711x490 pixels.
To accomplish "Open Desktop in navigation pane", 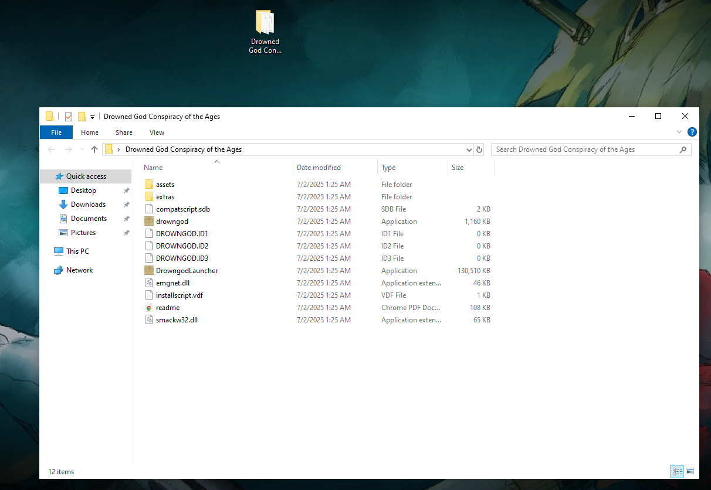I will click(83, 190).
